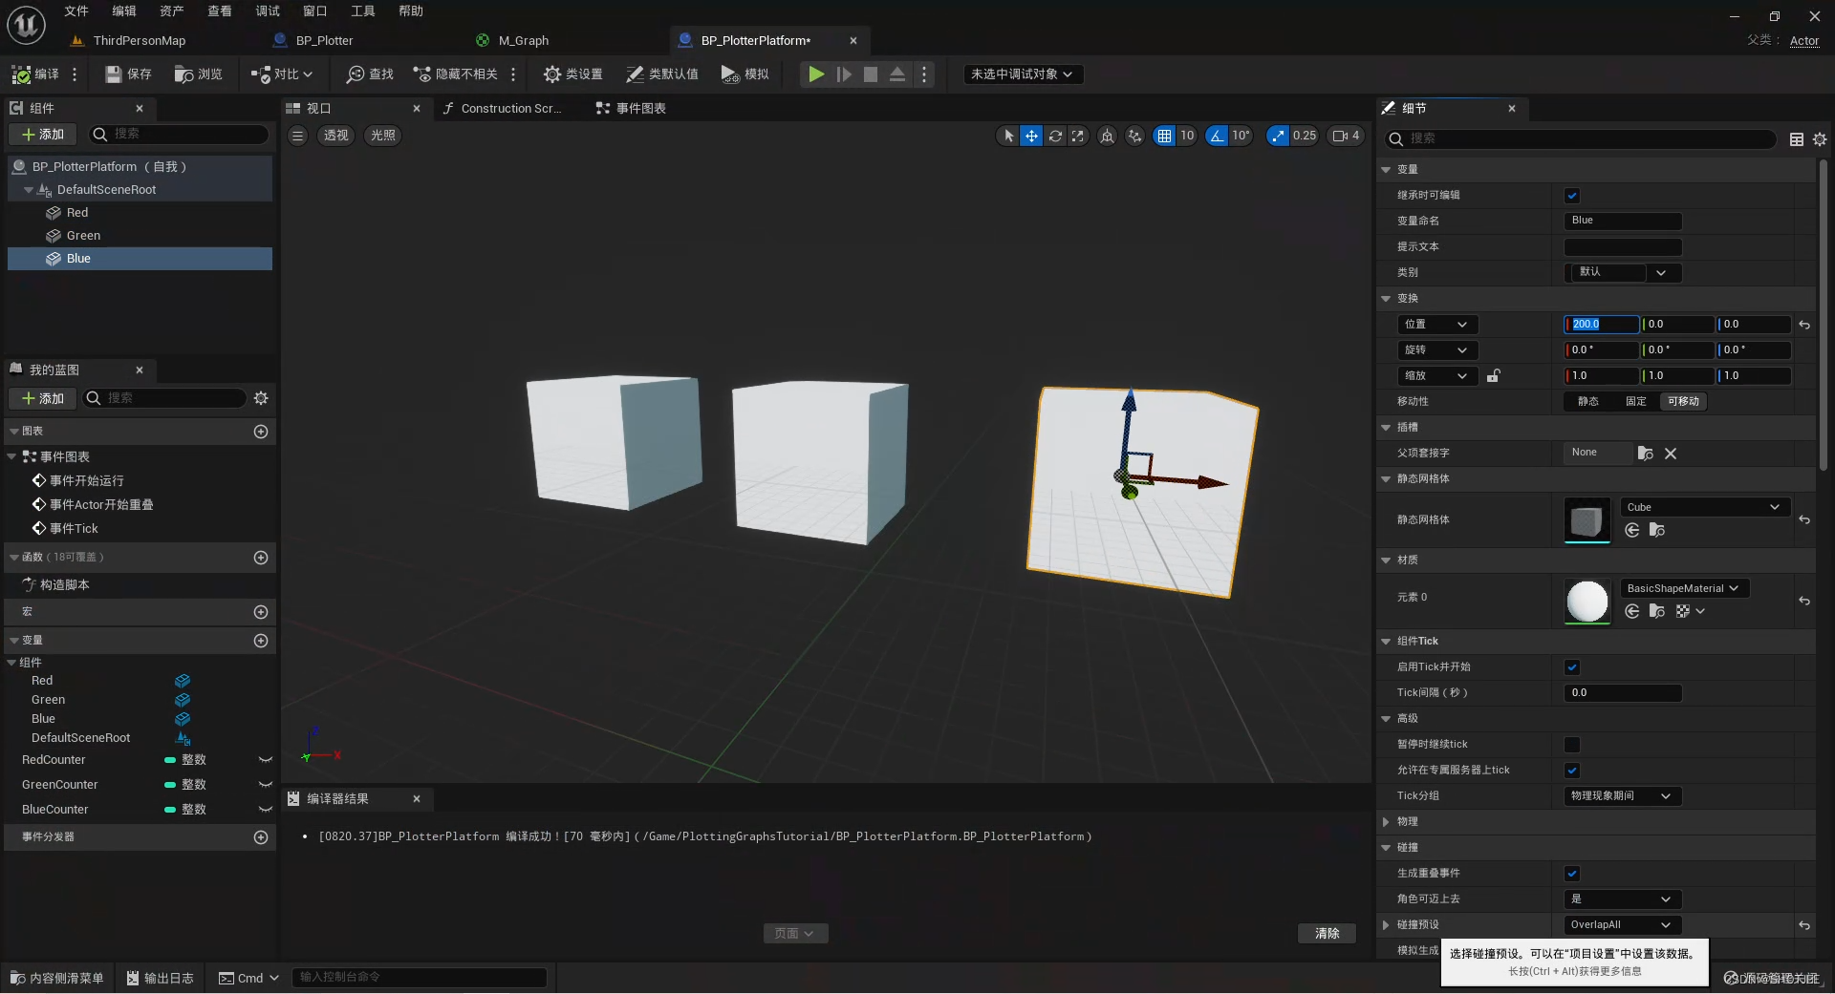Activate the Rotate gizmo tool
Viewport: 1835px width, 994px height.
(x=1055, y=136)
